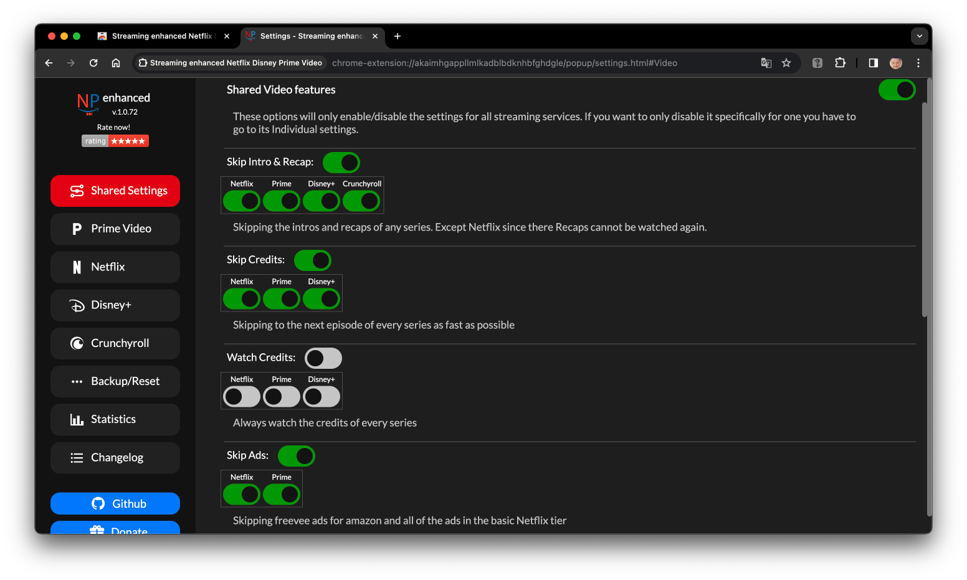Toggle Shared Video features master switch

click(x=897, y=90)
